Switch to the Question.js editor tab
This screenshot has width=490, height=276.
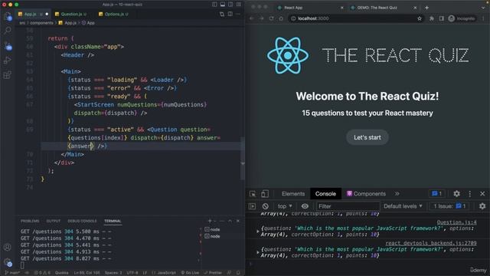(x=71, y=14)
